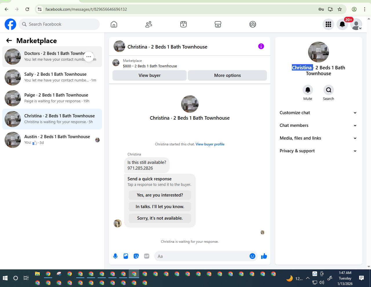Image resolution: width=371 pixels, height=287 pixels.
Task: Bookmark this page with the star icon
Action: pos(340,9)
